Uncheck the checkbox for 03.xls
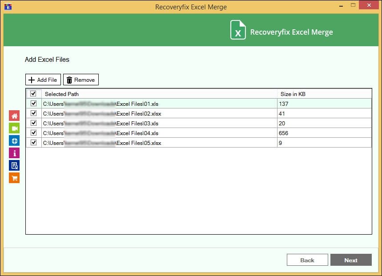 tap(34, 123)
